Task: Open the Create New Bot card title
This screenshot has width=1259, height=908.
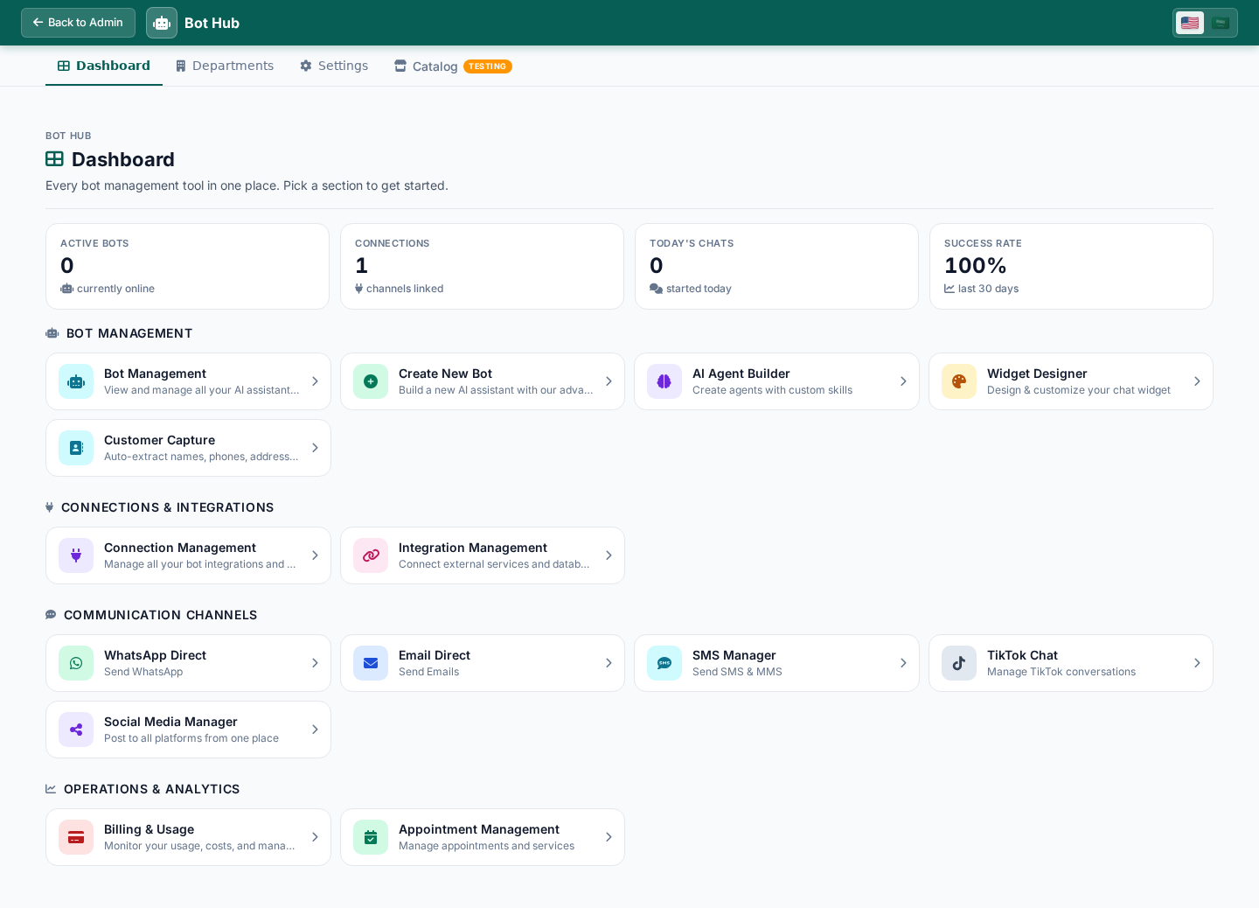Action: click(445, 374)
